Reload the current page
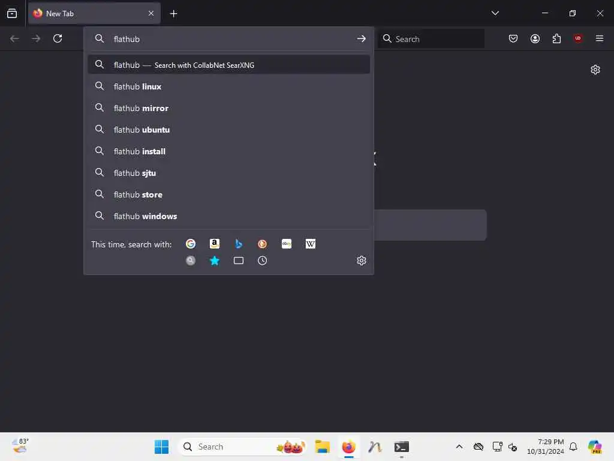Image resolution: width=614 pixels, height=461 pixels. click(x=58, y=38)
